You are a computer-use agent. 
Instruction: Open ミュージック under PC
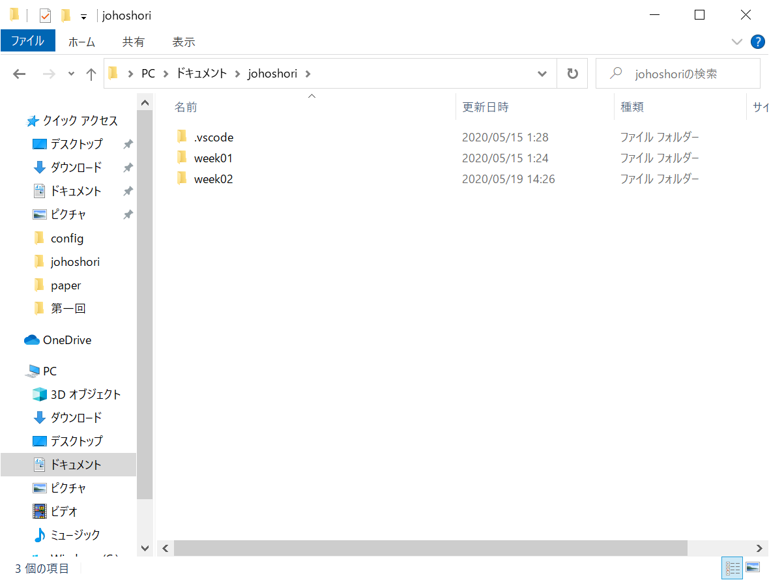tap(75, 536)
